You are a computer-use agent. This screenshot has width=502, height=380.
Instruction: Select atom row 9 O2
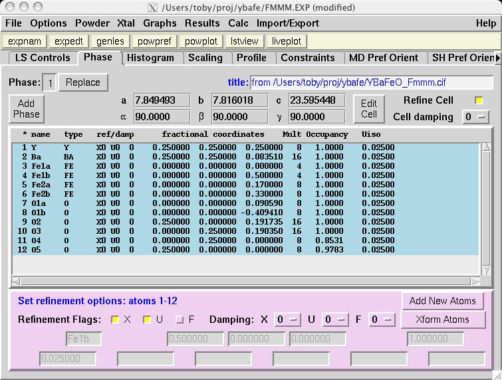pos(245,222)
